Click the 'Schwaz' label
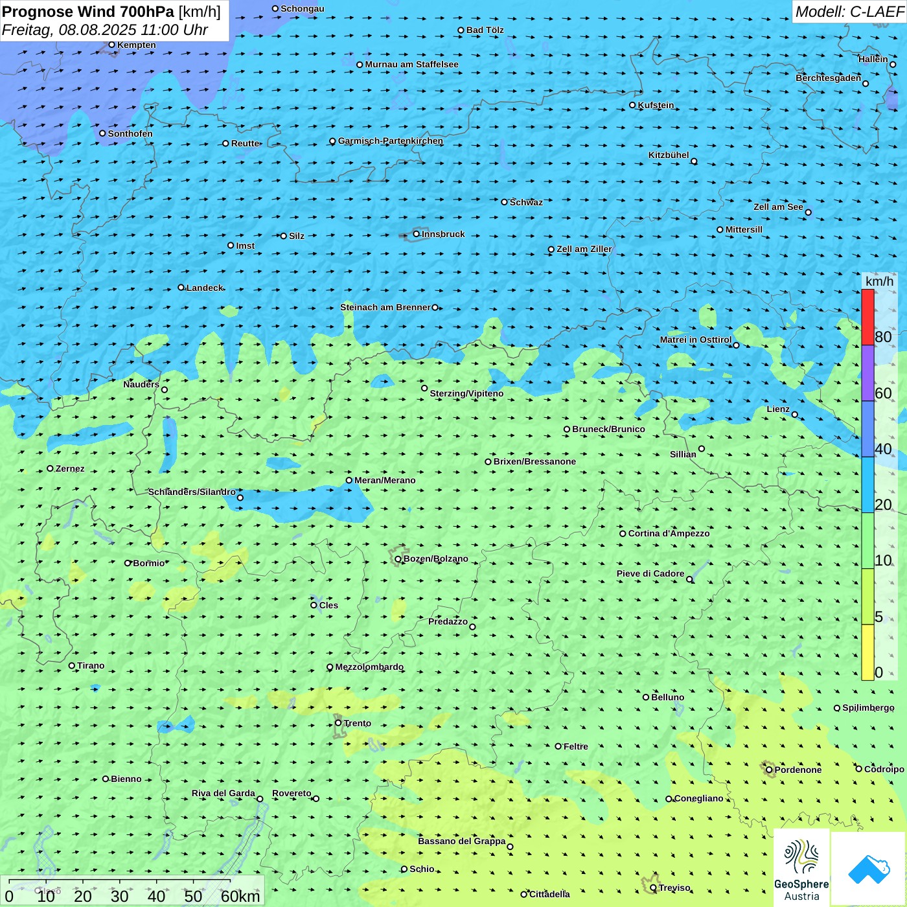This screenshot has height=907, width=907. (x=527, y=202)
